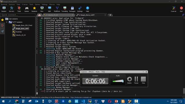Open the Servers toolbar icon
The image size is (185, 104).
coord(12,9)
